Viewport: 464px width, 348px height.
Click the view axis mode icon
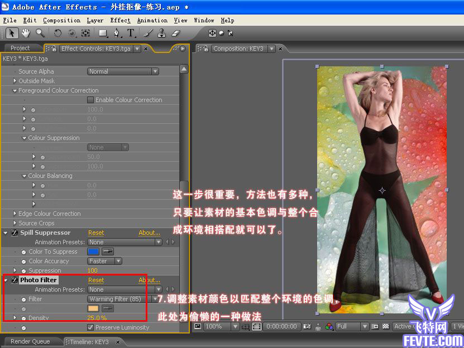coord(231,33)
